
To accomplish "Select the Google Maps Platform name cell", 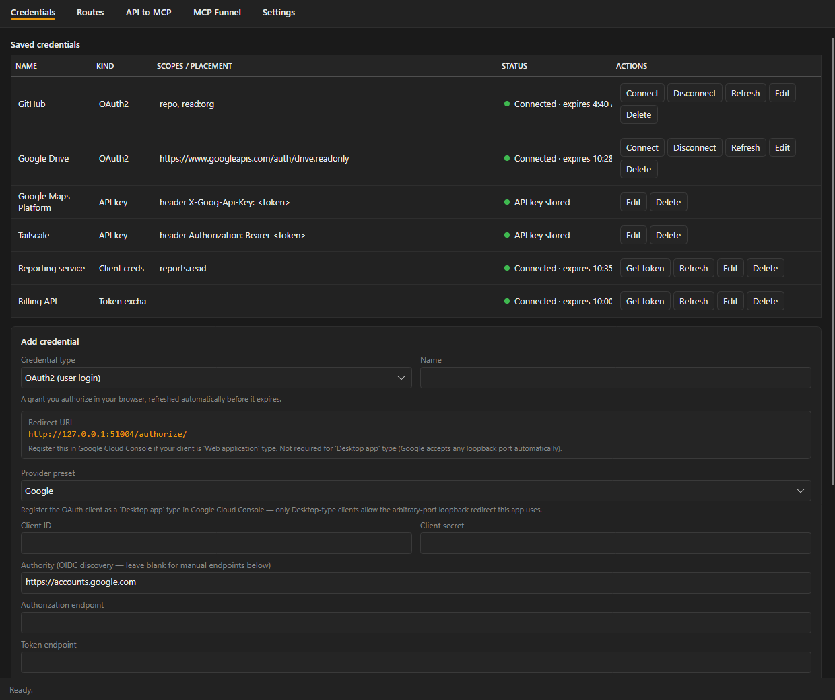I will pyautogui.click(x=44, y=202).
